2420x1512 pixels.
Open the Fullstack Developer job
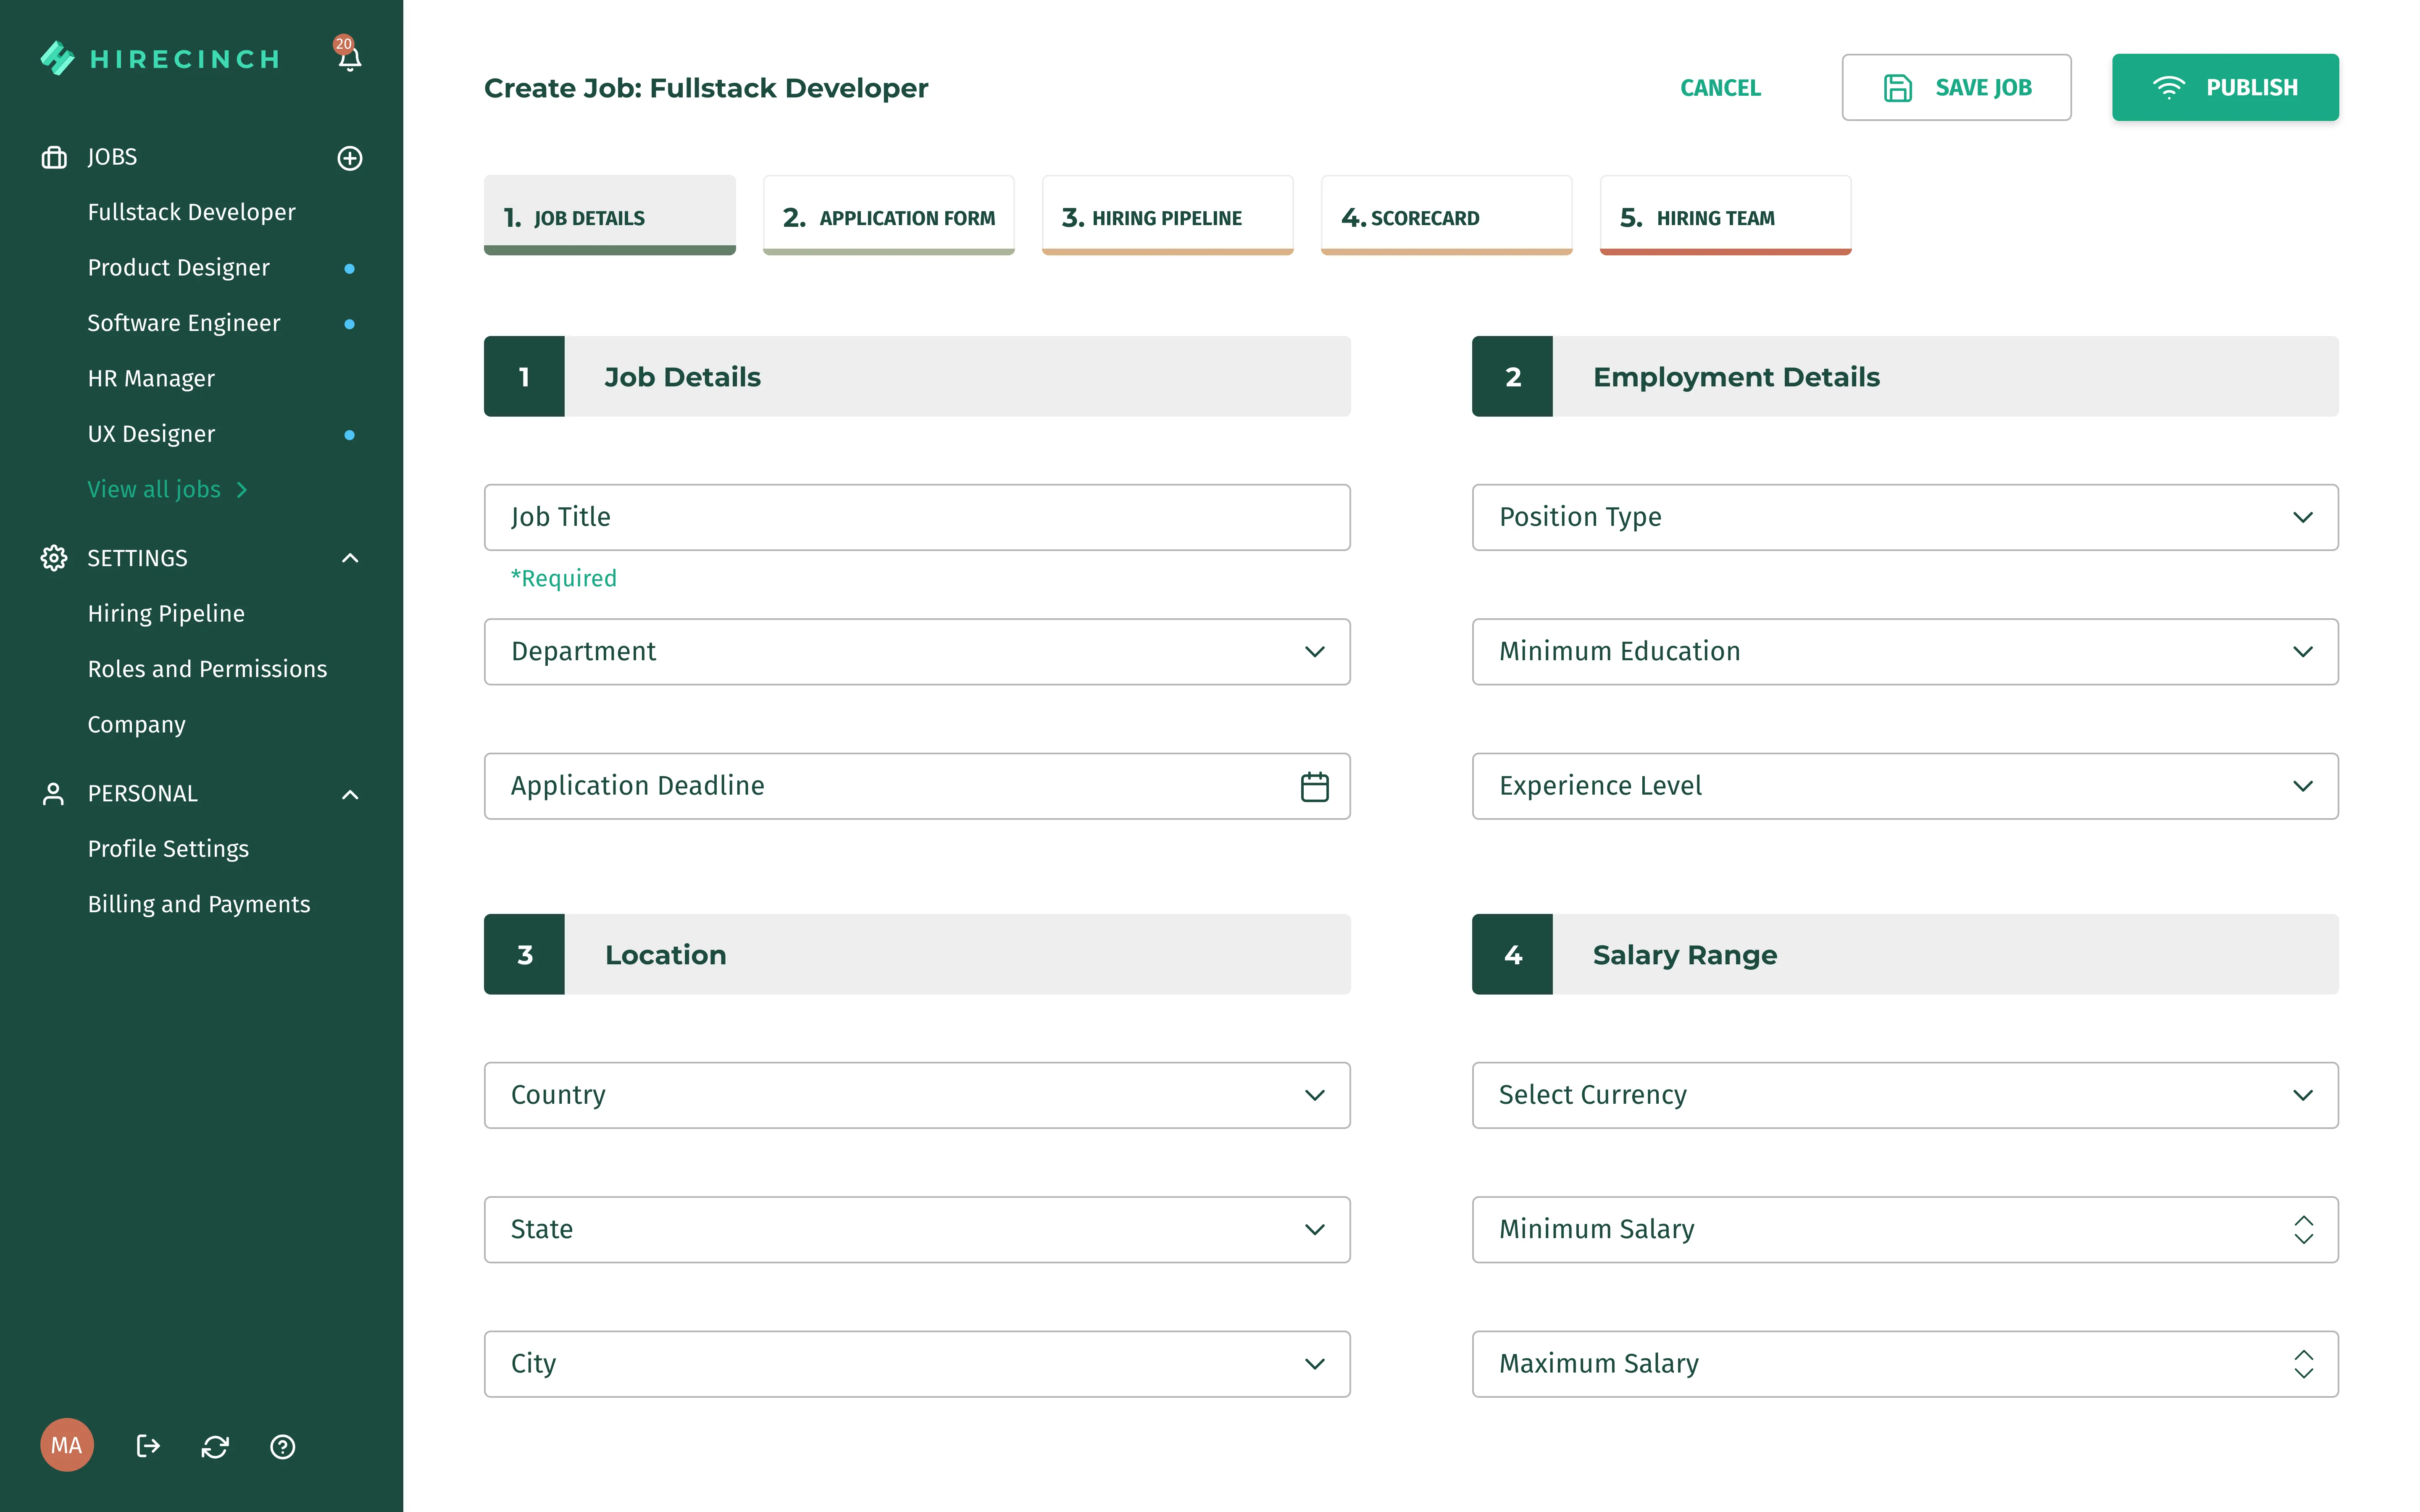point(192,212)
